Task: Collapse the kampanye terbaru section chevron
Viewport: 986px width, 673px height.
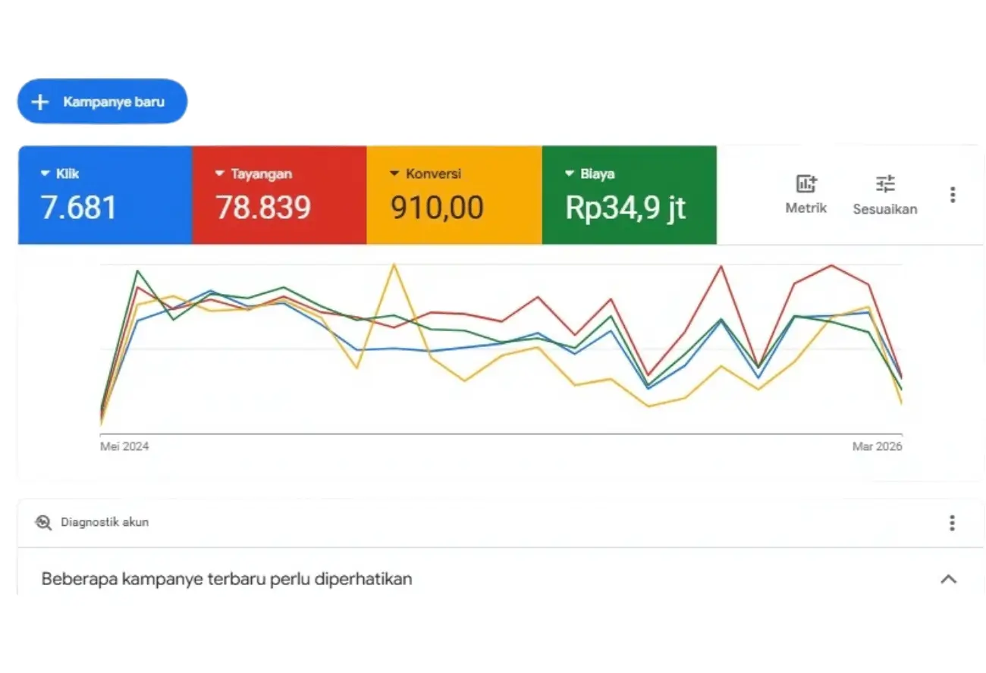Action: pos(948,579)
